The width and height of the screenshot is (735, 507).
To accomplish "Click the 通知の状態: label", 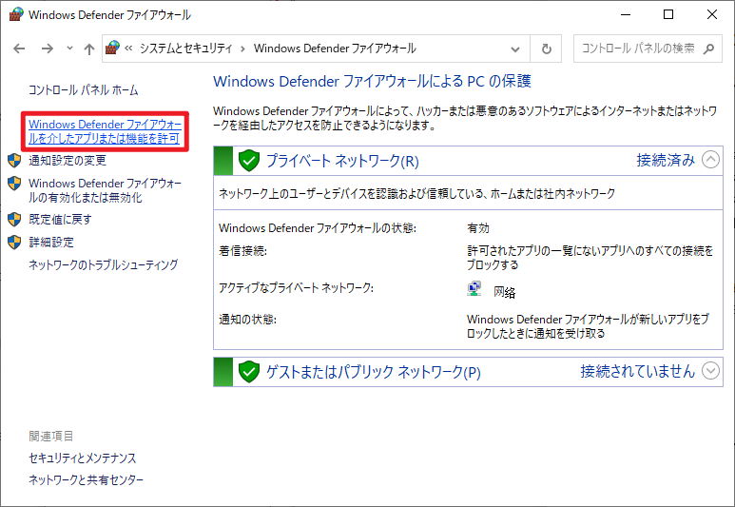I will [x=247, y=320].
